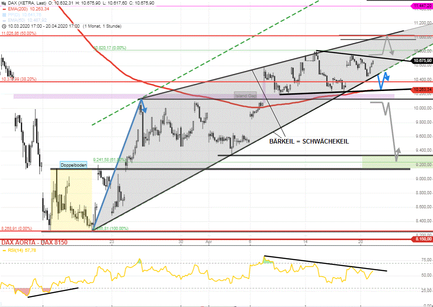Click the DAX candlestick chart-type icon
The width and height of the screenshot is (433, 307).
(x=4, y=3)
